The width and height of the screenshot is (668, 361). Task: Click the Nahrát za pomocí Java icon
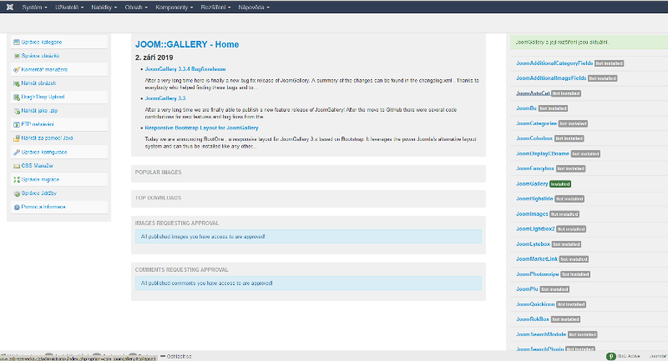[17, 138]
